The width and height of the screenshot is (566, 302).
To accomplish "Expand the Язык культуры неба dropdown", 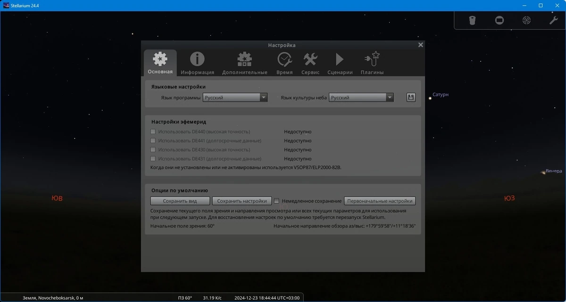I will pos(361,98).
